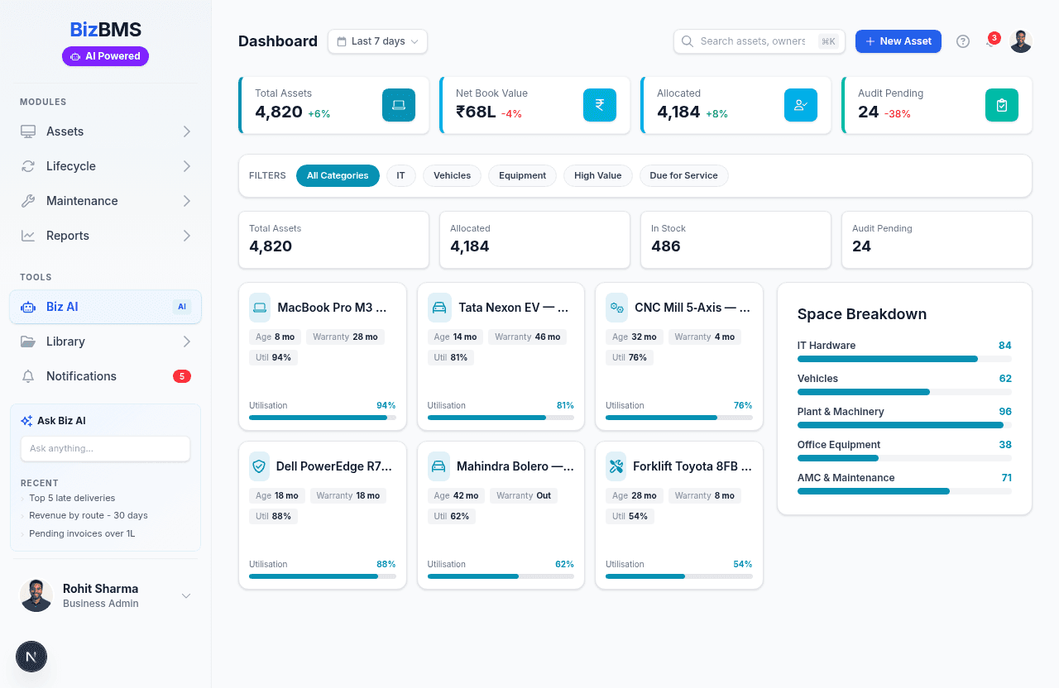This screenshot has height=688, width=1059.
Task: Click the Forklift Toyota tools icon
Action: [616, 466]
